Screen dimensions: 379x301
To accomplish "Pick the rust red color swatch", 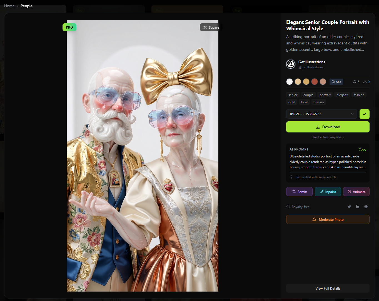I will [314, 82].
